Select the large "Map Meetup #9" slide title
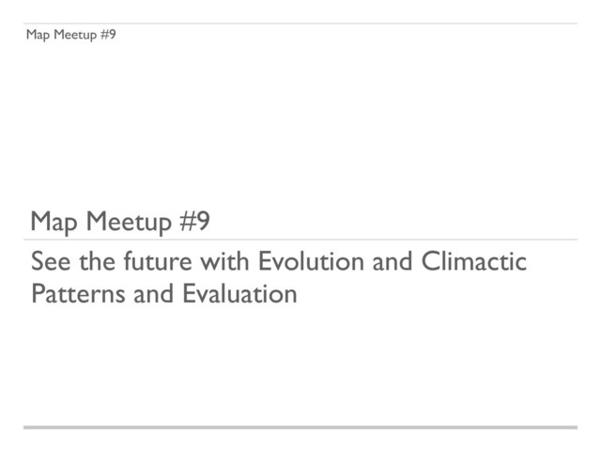The height and width of the screenshot is (451, 601). point(120,222)
